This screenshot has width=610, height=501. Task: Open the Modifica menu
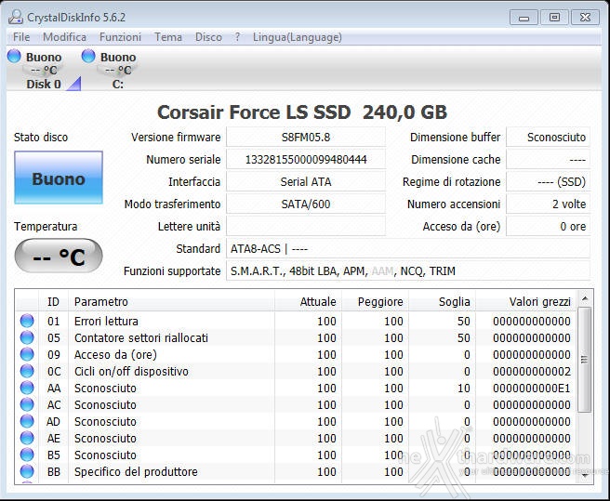(x=64, y=37)
